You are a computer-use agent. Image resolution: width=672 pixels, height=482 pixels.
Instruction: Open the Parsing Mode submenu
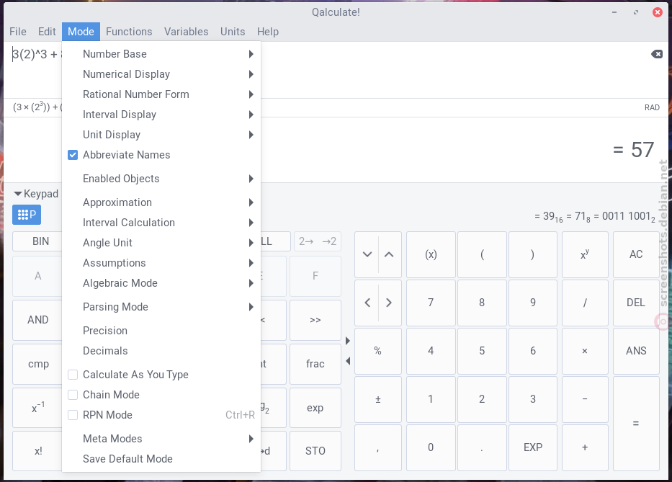coord(161,307)
